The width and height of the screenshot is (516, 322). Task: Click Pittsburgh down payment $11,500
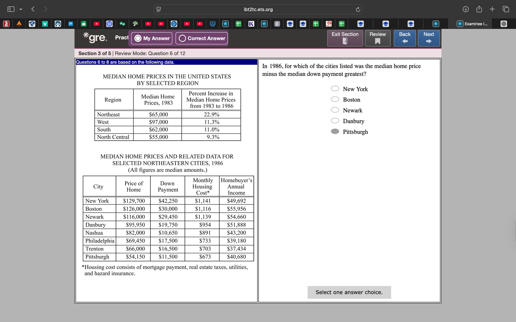pos(168,257)
